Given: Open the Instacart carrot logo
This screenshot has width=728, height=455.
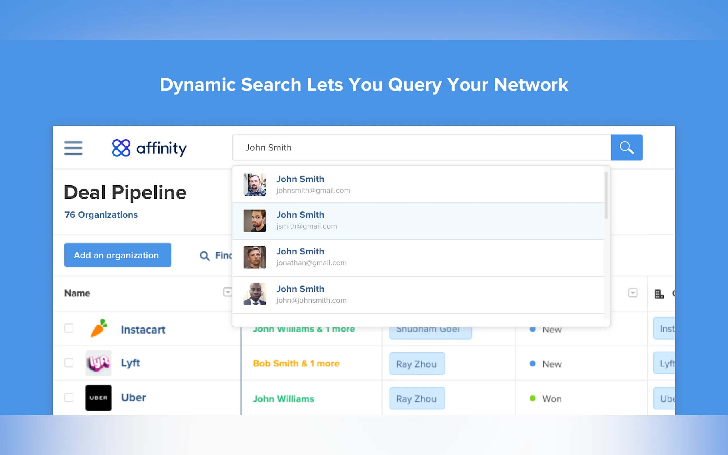Looking at the screenshot, I should 99,328.
